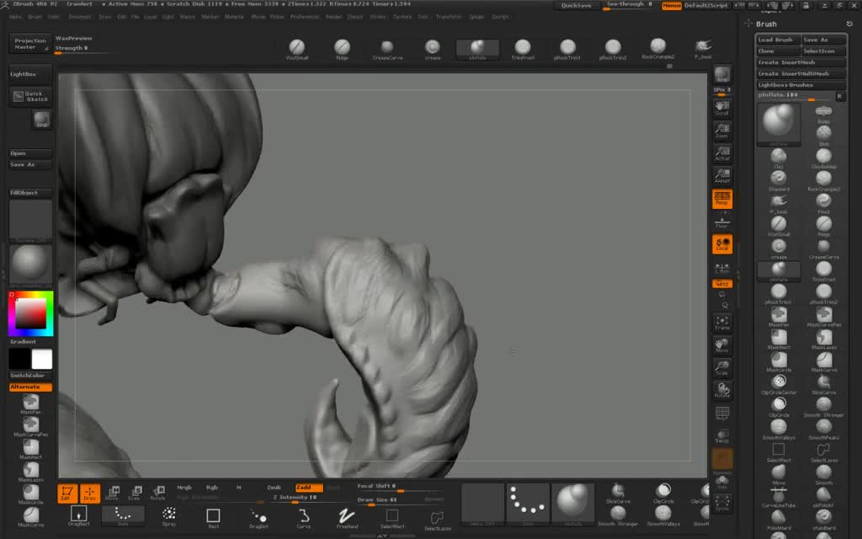Enable the Mrgb paint mode

(x=184, y=488)
